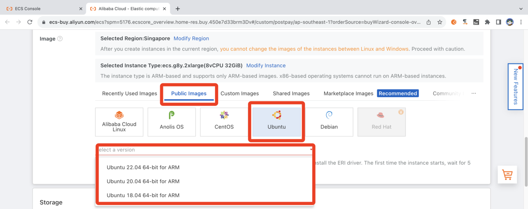Choose the Anolis OS image tile
This screenshot has width=528, height=209.
(x=172, y=122)
